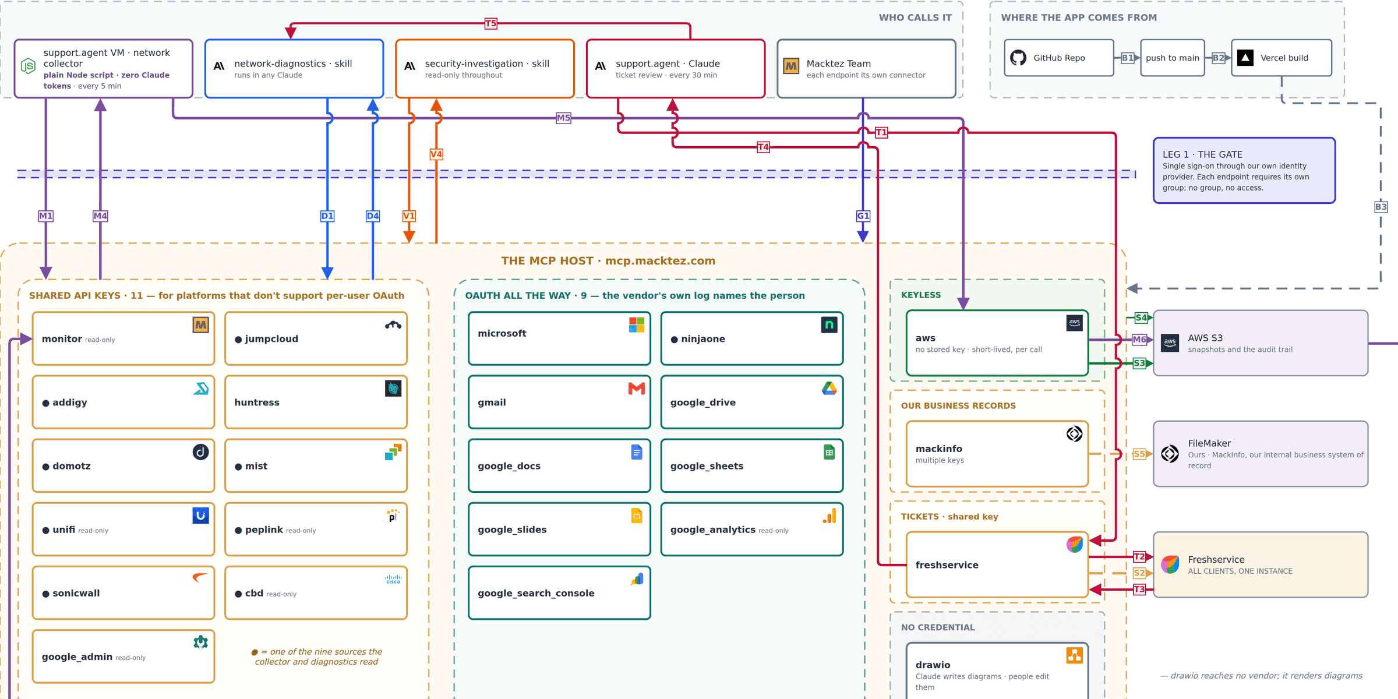Image resolution: width=1398 pixels, height=699 pixels.
Task: Click the huntress logo icon
Action: 393,388
